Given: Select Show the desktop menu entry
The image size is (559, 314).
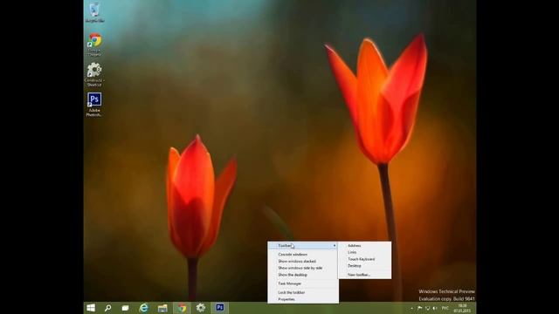Looking at the screenshot, I should pos(302,275).
